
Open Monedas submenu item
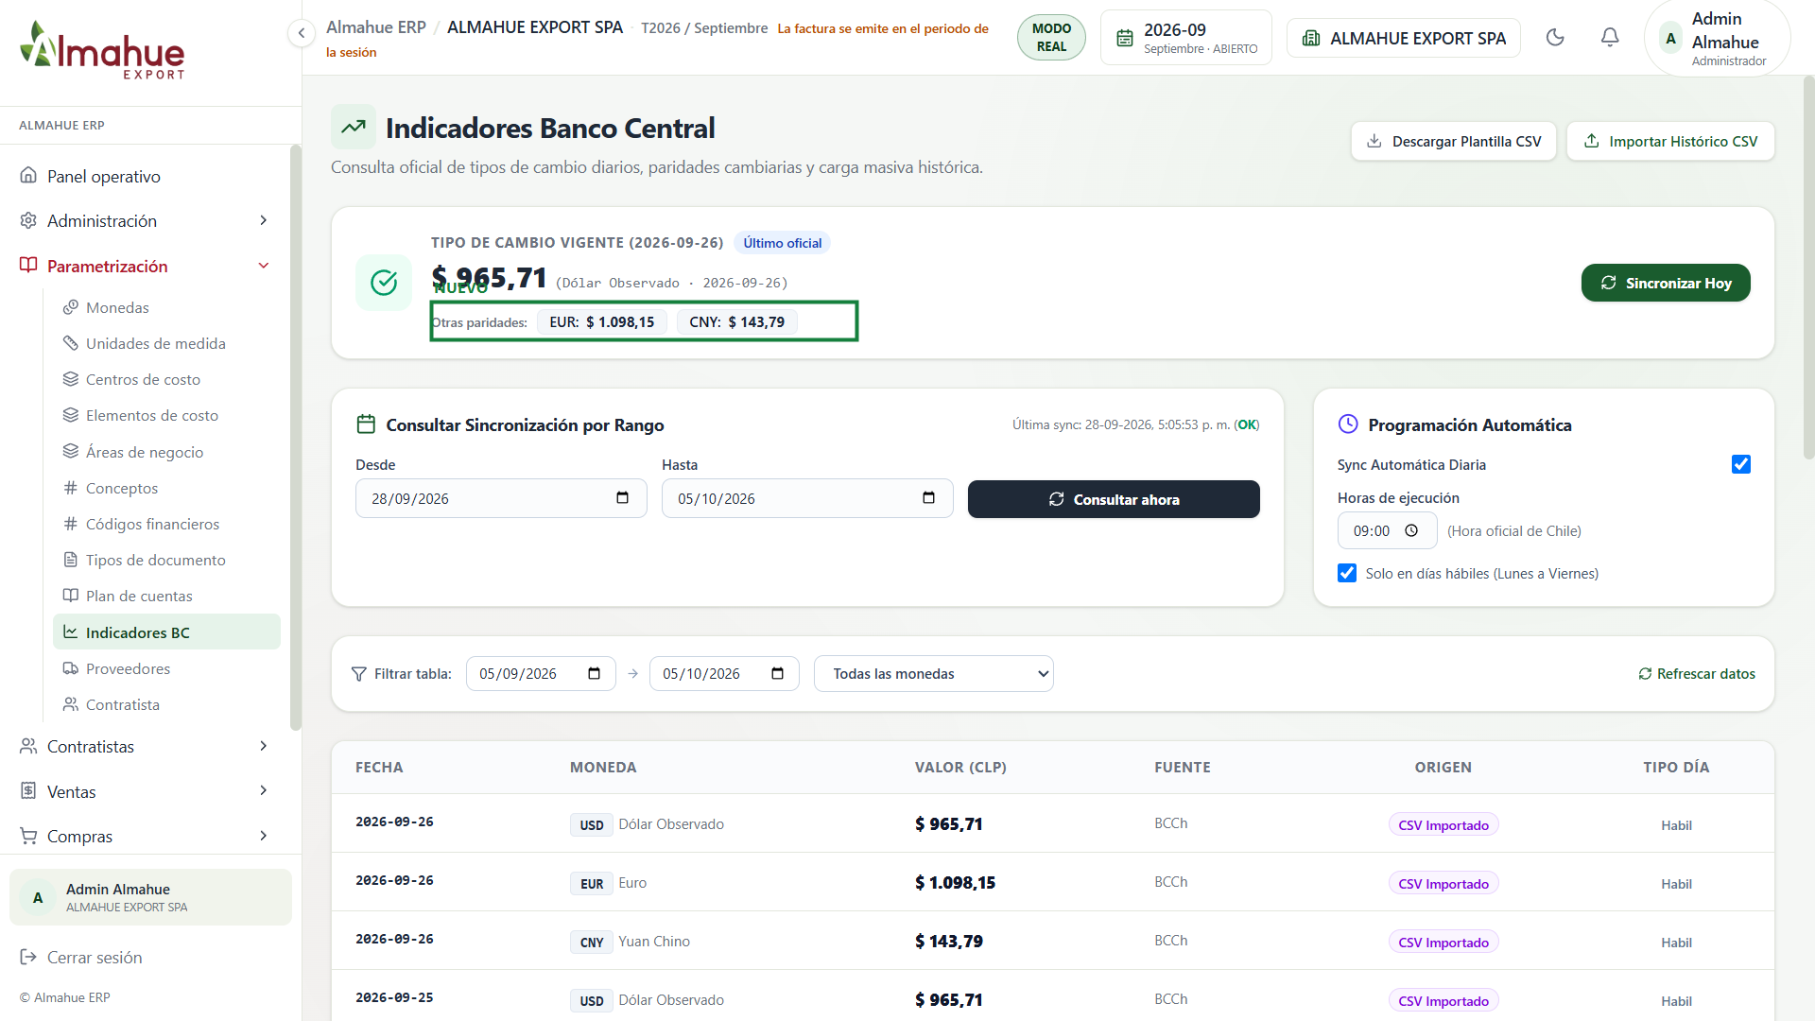(166, 307)
